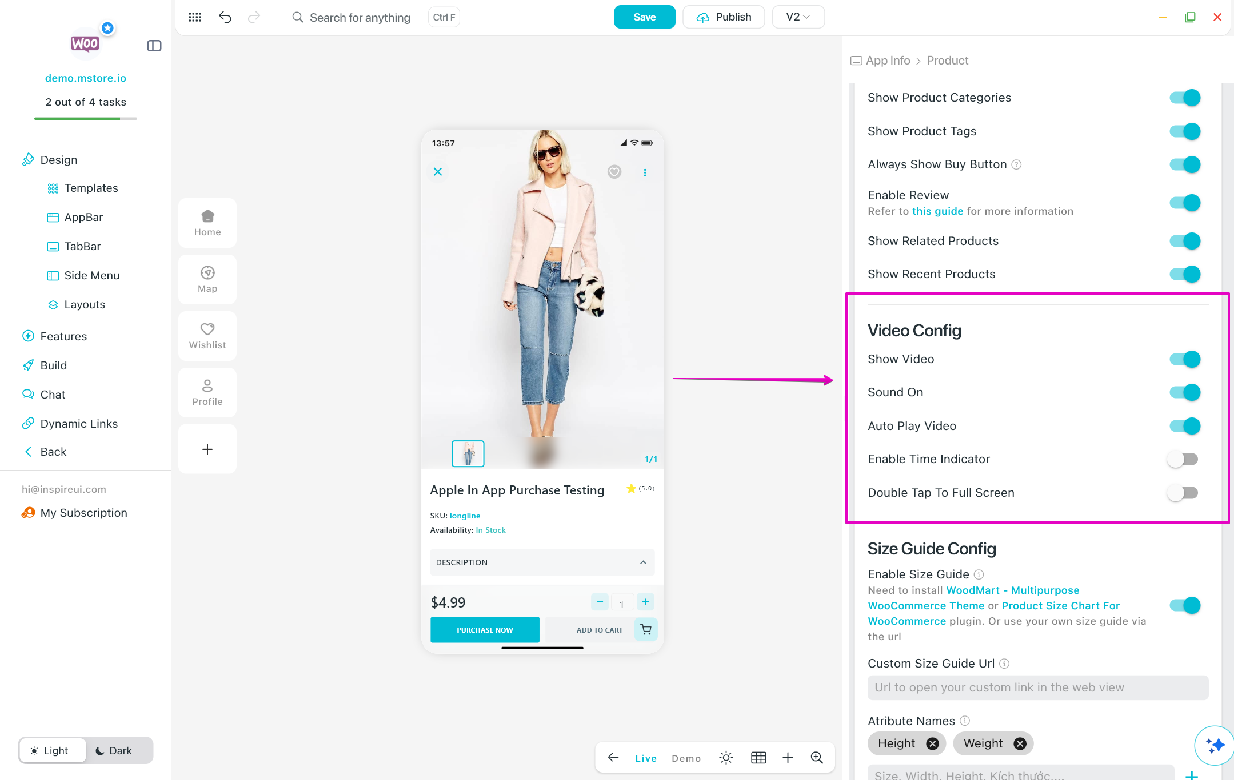Open the Templates menu item
The height and width of the screenshot is (780, 1234).
pos(91,188)
